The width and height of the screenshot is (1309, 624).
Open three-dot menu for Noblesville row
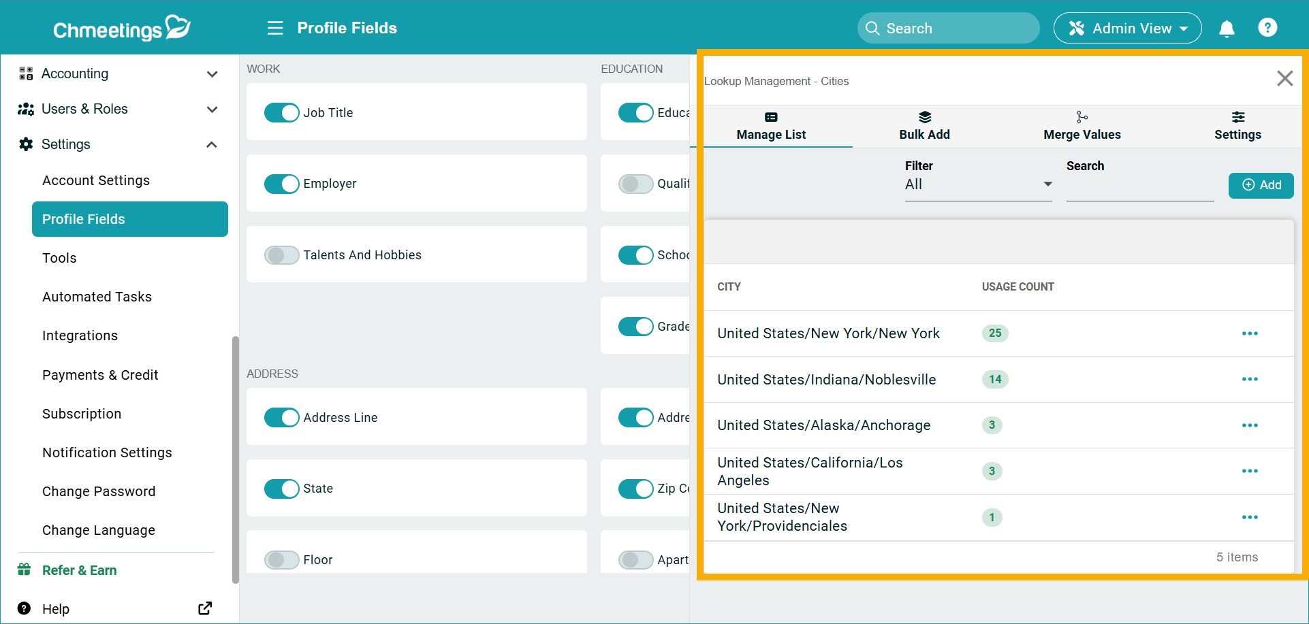[1249, 379]
